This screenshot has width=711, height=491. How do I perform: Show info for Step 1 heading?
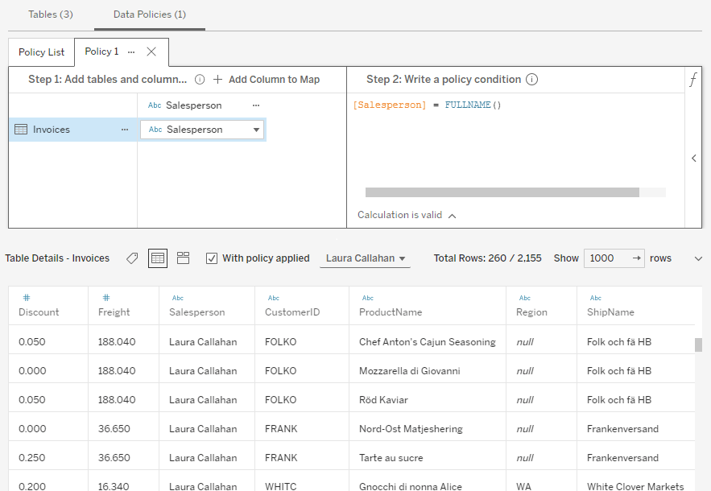point(200,80)
